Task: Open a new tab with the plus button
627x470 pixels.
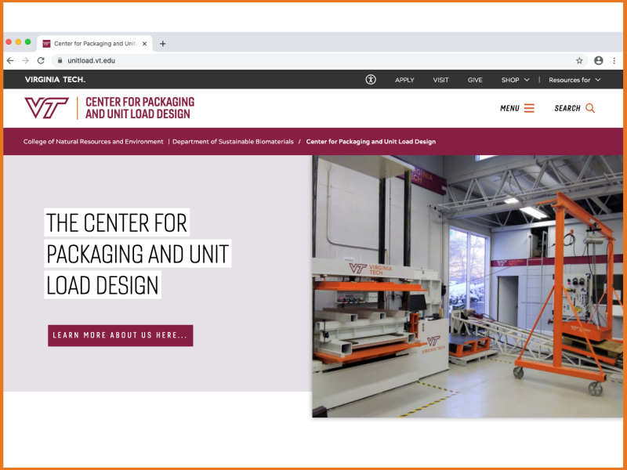Action: pos(163,44)
